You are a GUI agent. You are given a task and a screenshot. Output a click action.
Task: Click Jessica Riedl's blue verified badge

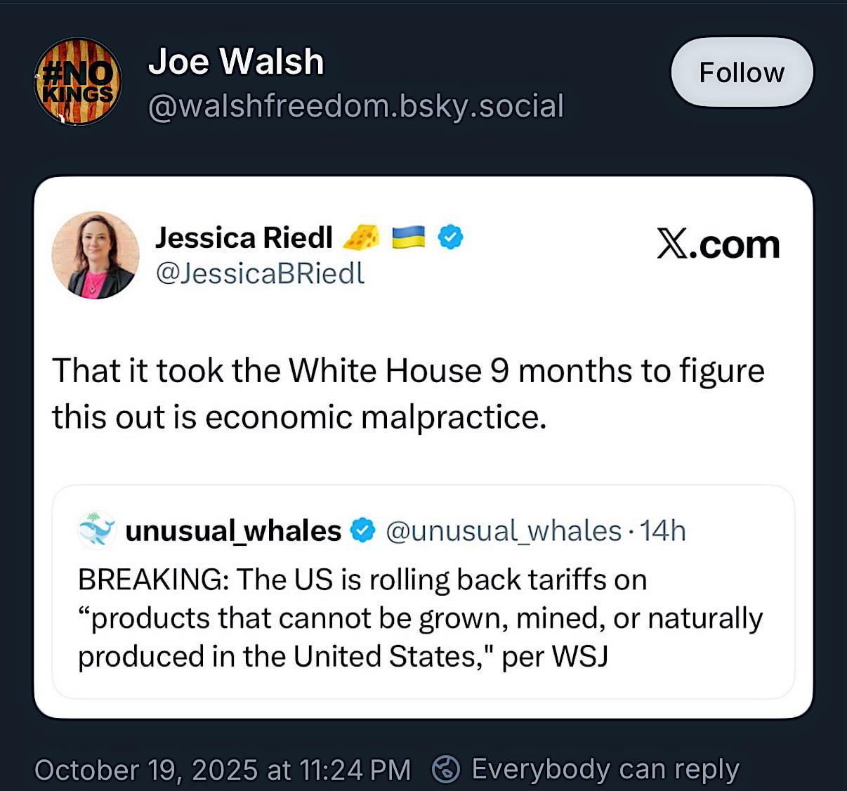[x=450, y=237]
